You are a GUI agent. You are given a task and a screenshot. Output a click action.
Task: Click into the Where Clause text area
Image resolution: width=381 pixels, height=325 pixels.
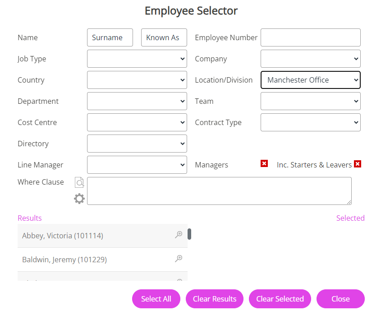pos(219,191)
